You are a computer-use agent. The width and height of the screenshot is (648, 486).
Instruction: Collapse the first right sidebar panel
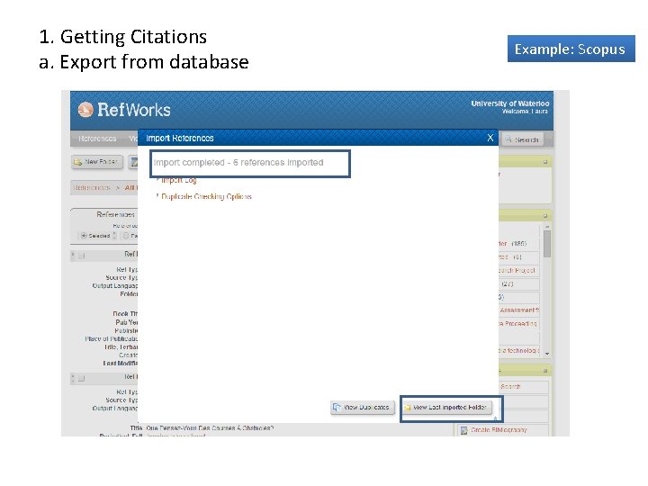pos(545,162)
